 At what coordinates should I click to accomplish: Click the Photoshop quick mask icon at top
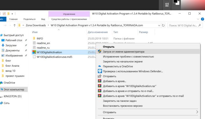167,4
